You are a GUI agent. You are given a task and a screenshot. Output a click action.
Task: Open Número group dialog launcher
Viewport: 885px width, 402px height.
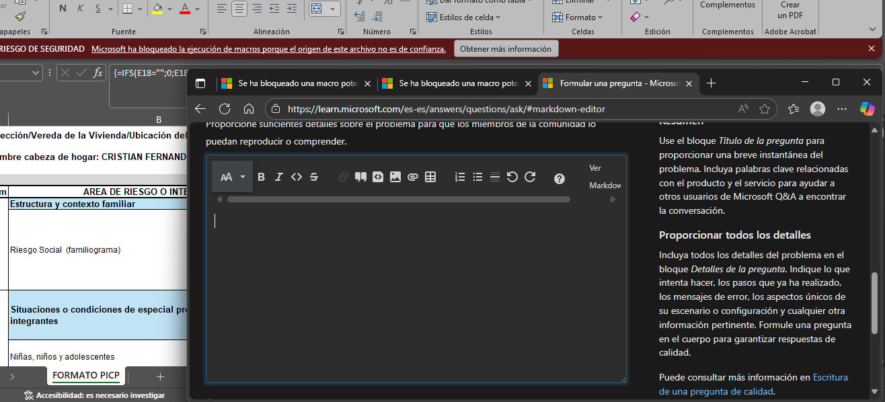pyautogui.click(x=412, y=32)
